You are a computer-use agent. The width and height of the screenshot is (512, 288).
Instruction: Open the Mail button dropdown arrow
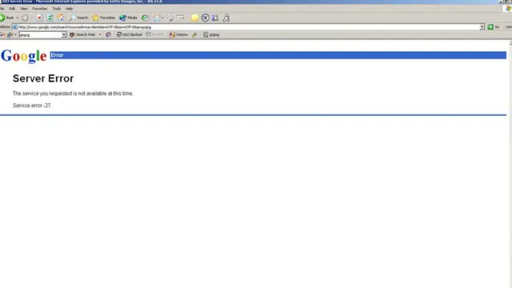[162, 18]
